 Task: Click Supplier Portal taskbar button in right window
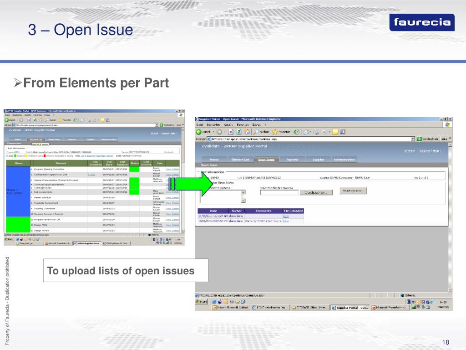[x=350, y=308]
